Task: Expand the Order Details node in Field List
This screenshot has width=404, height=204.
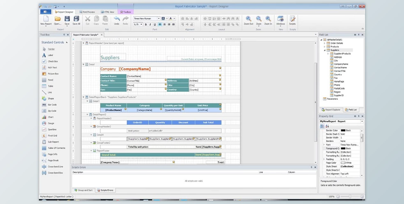Action: (x=325, y=43)
